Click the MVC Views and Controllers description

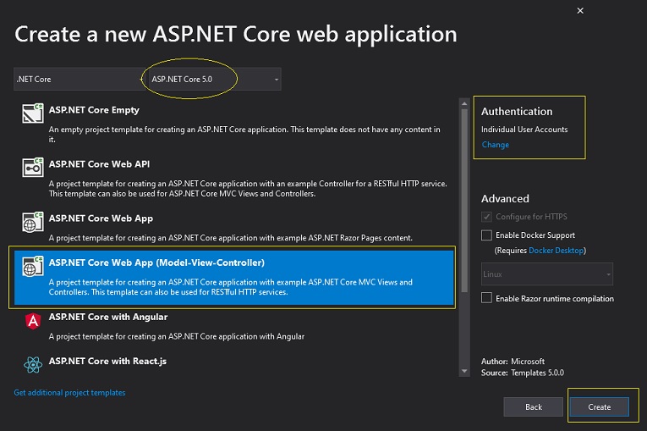231,287
